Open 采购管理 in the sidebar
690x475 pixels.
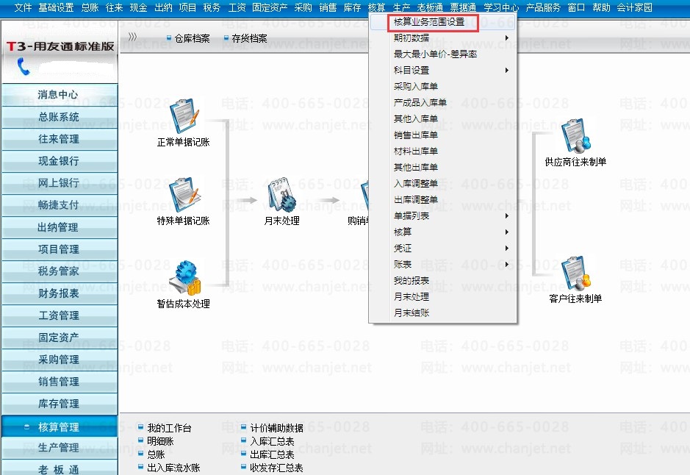pos(60,360)
